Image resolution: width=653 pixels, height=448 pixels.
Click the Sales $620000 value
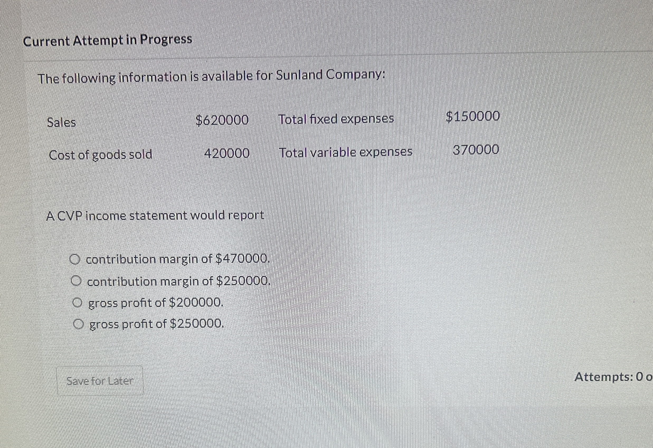(223, 121)
